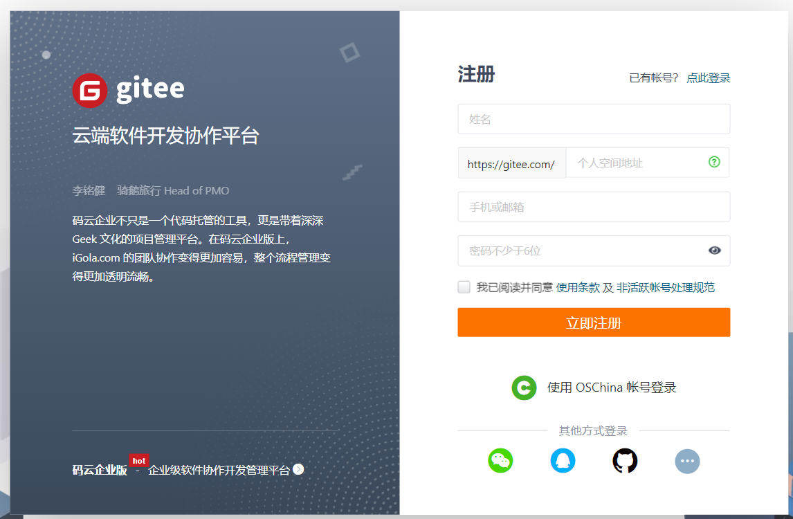Viewport: 793px width, 519px height.
Task: Click the 点此登录 login link
Action: pyautogui.click(x=708, y=78)
